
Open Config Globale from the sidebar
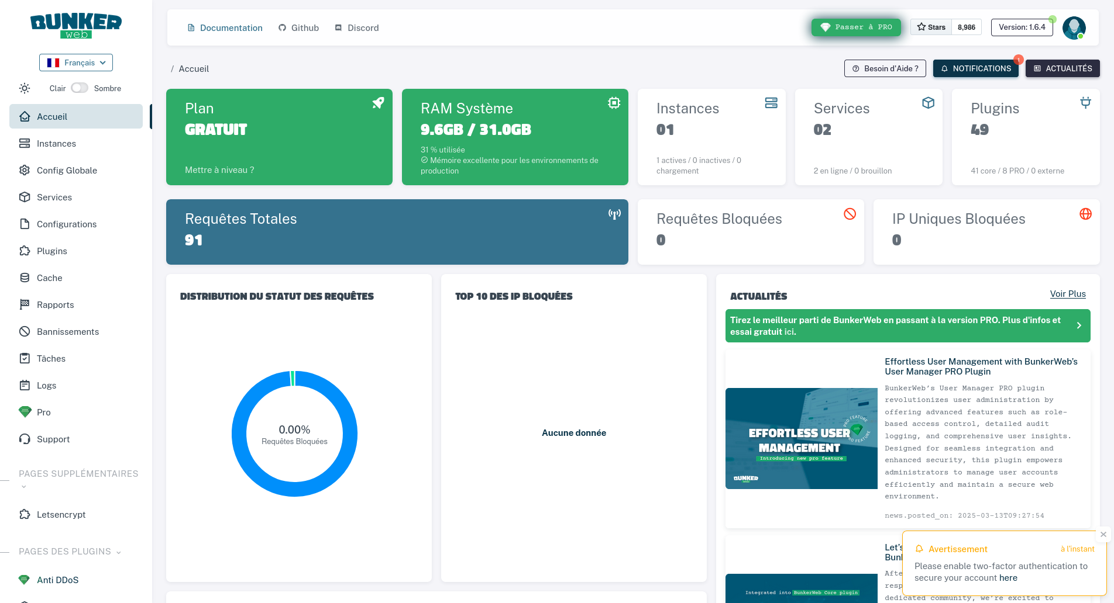[x=66, y=170]
